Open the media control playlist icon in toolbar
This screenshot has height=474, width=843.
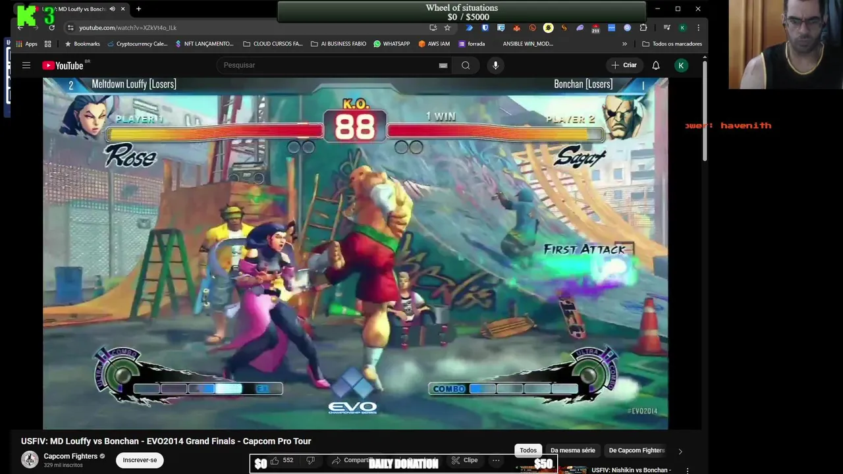coord(667,28)
